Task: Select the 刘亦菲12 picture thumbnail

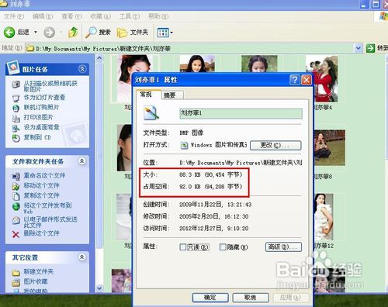Action: tap(324, 217)
